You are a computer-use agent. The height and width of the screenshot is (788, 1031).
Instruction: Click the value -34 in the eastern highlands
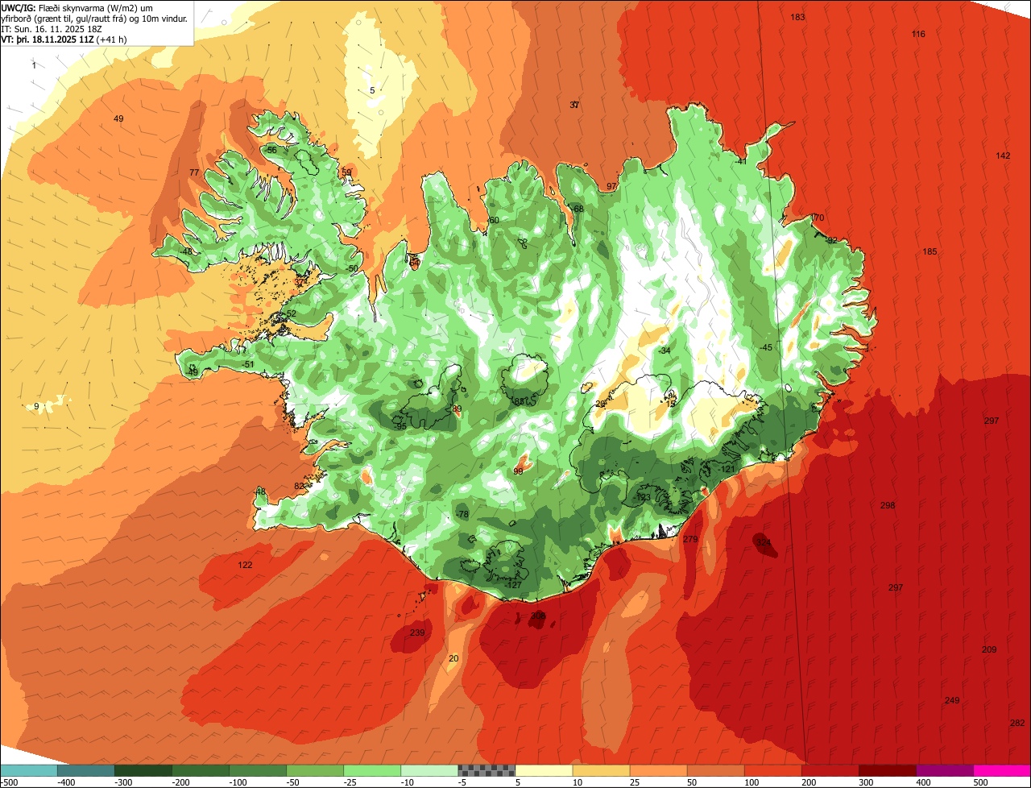click(x=664, y=350)
